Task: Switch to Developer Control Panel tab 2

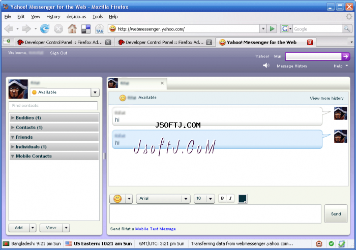Action: tap(165, 42)
